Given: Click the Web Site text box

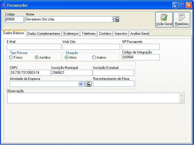Looking at the screenshot, I should point(91,47).
